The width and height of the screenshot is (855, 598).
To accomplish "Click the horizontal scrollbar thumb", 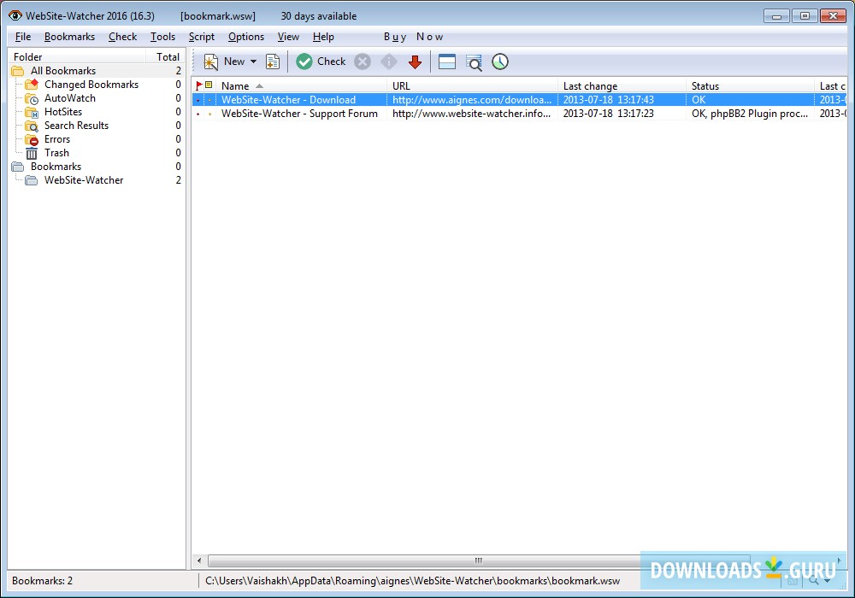I will pyautogui.click(x=478, y=560).
